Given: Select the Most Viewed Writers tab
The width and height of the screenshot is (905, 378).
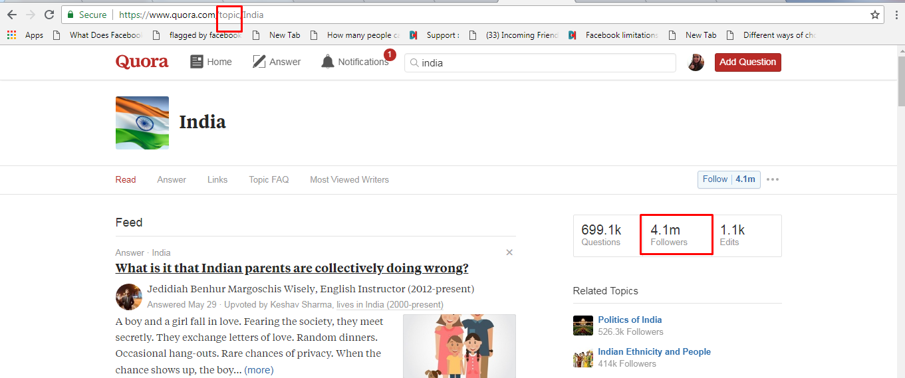Looking at the screenshot, I should (x=349, y=179).
